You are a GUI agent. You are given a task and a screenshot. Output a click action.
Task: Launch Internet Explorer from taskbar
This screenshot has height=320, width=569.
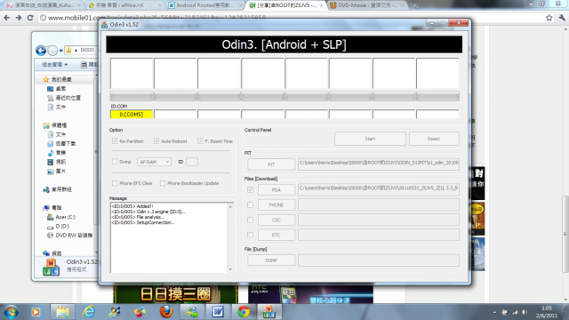(x=89, y=312)
